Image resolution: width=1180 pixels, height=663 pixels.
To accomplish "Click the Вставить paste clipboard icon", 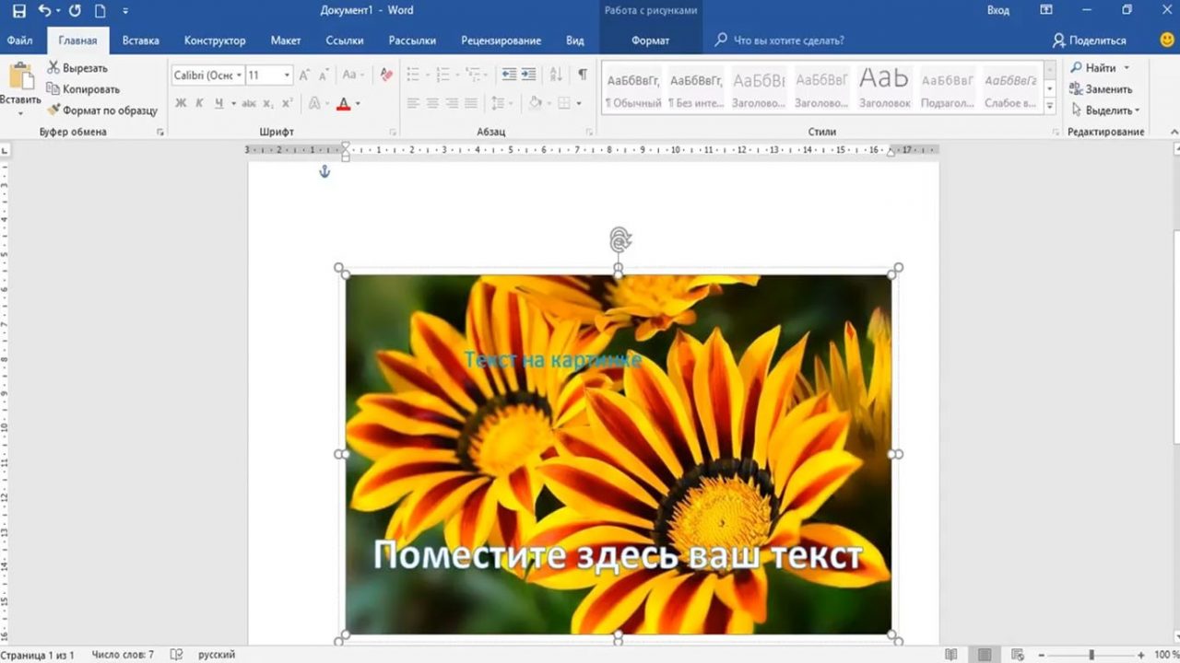I will (x=20, y=76).
